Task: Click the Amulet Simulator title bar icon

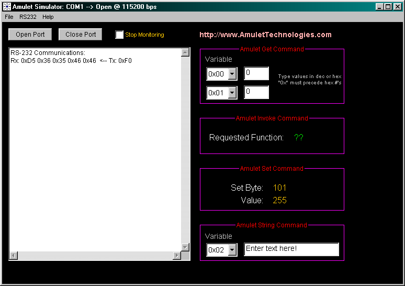Action: (7, 7)
